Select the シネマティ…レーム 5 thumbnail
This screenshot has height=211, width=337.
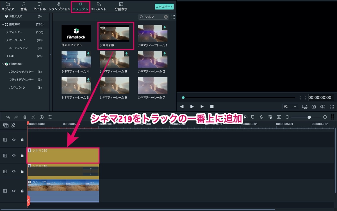(x=115, y=86)
